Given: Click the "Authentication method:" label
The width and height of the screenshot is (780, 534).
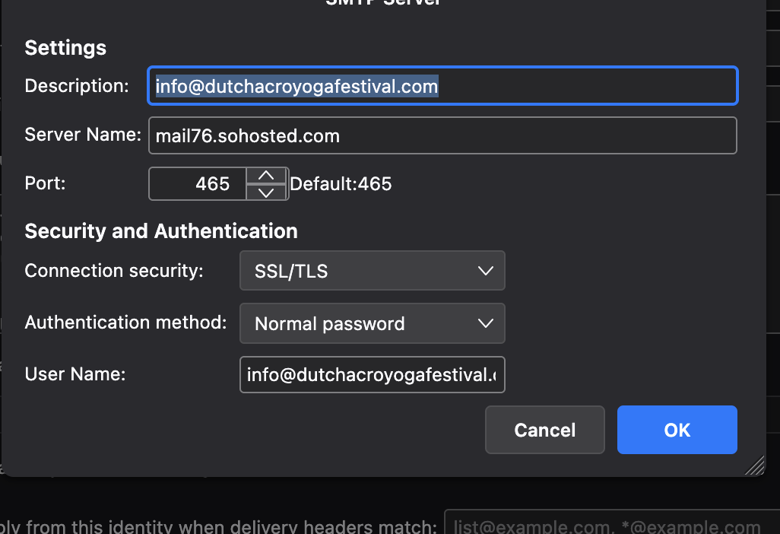Looking at the screenshot, I should tap(125, 323).
